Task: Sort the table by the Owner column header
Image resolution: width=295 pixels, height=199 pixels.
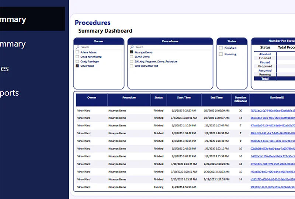Action: tap(91, 100)
